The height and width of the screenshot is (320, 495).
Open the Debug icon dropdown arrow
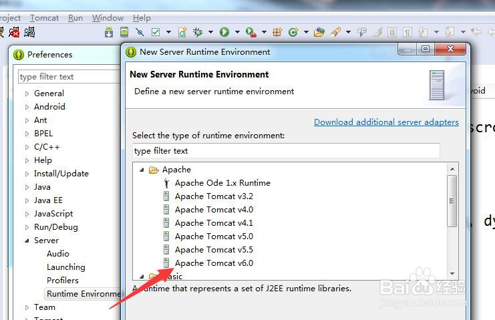pos(210,32)
